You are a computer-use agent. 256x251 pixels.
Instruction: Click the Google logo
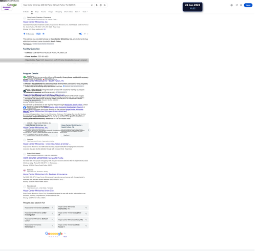coord(12,5)
